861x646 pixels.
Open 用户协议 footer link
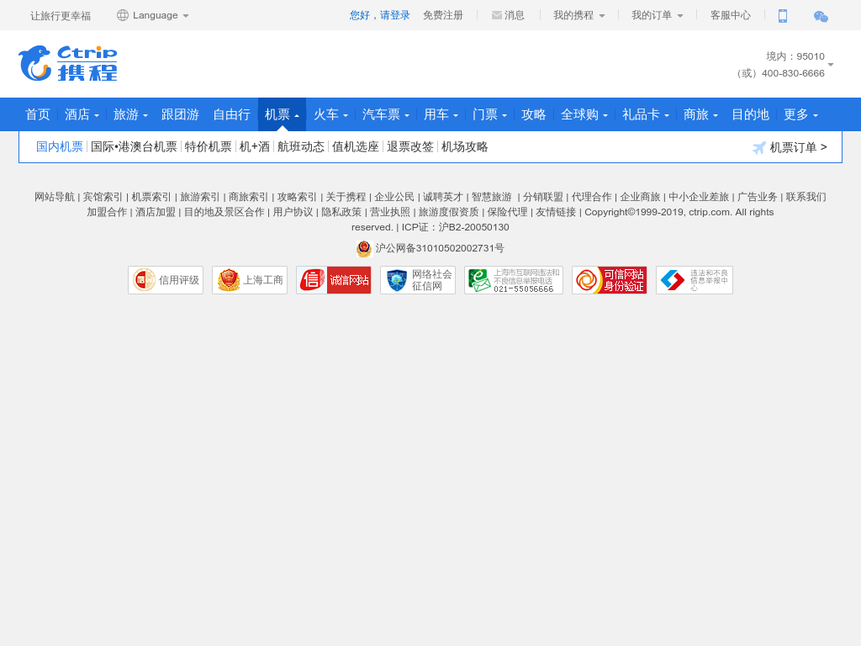coord(293,212)
